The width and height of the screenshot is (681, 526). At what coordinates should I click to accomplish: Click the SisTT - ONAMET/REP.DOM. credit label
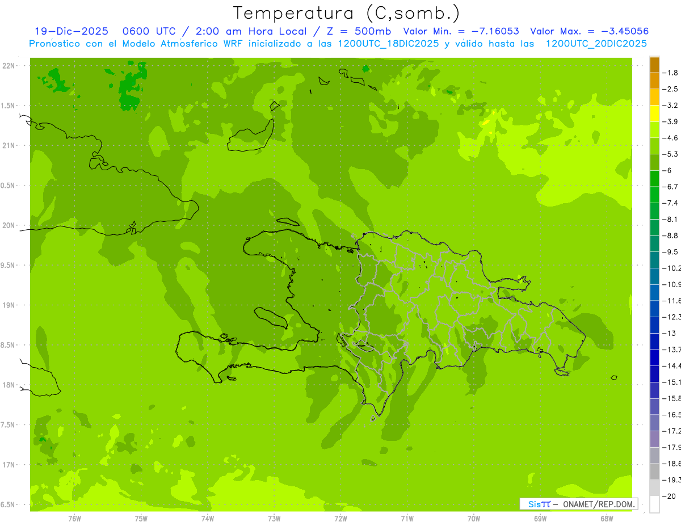(x=578, y=504)
